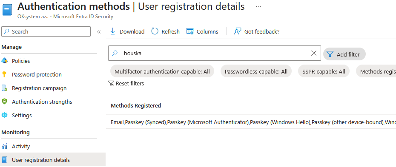Click the magnifier icon in the bouska search
The width and height of the screenshot is (396, 167).
115,53
